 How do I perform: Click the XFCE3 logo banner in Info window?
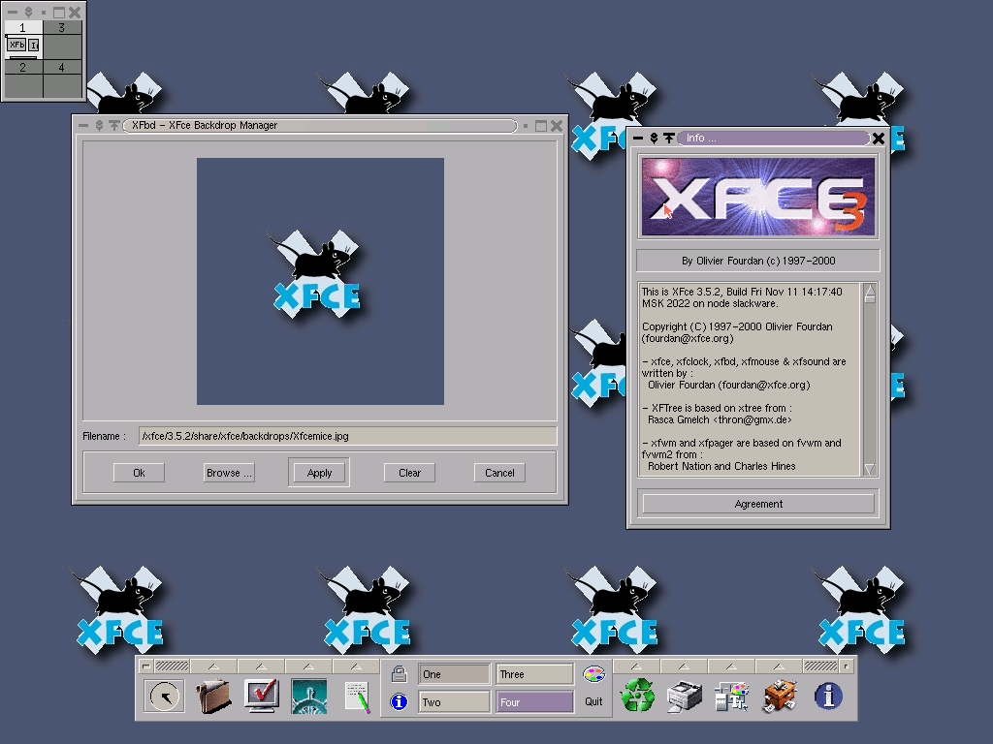[x=758, y=197]
